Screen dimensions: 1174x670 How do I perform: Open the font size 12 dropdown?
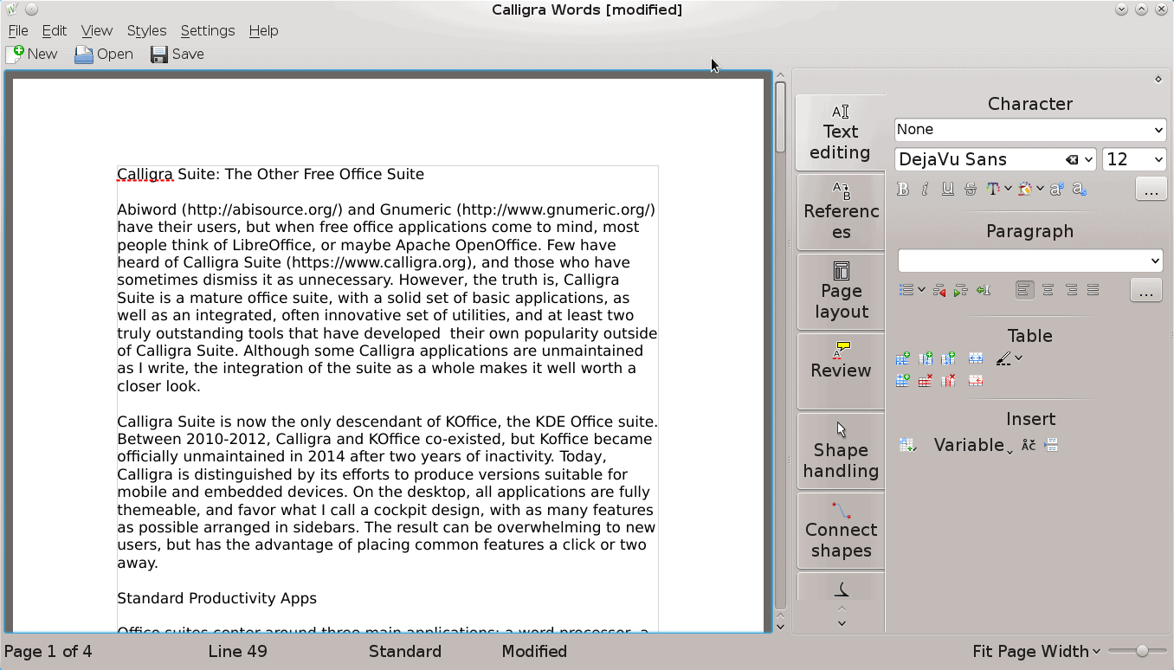pos(1134,159)
